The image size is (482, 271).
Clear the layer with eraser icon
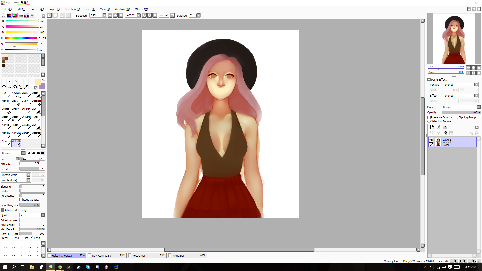(445, 133)
